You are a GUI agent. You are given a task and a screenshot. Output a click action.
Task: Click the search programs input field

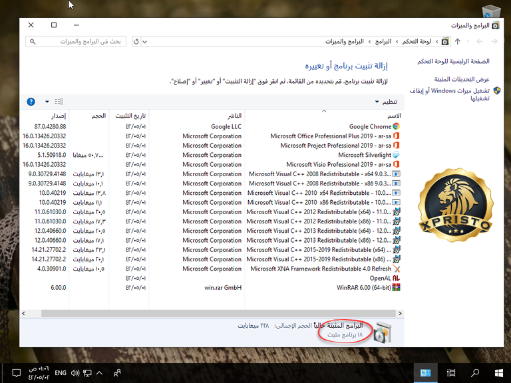pyautogui.click(x=76, y=41)
